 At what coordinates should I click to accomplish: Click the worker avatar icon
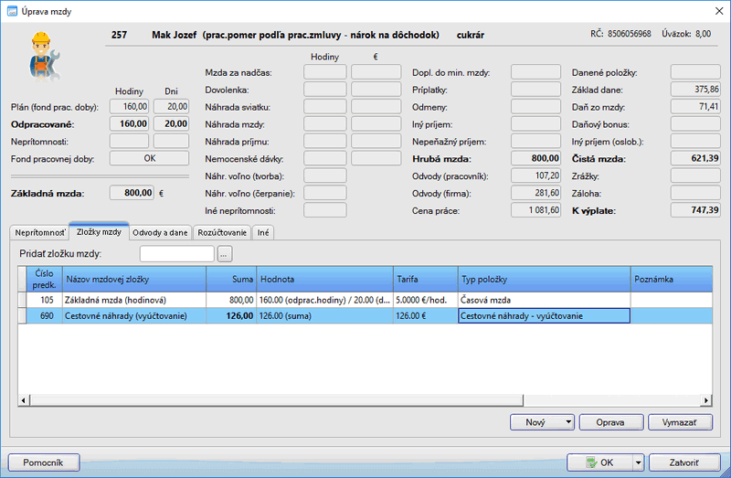[x=42, y=53]
